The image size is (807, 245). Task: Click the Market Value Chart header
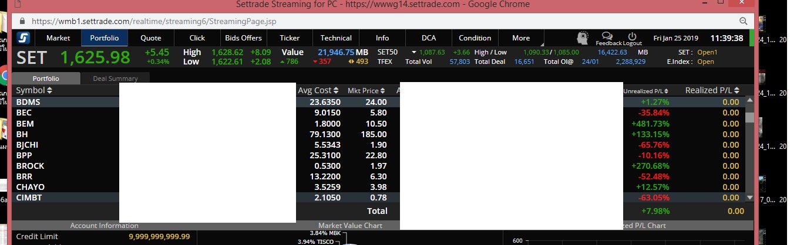pos(350,226)
